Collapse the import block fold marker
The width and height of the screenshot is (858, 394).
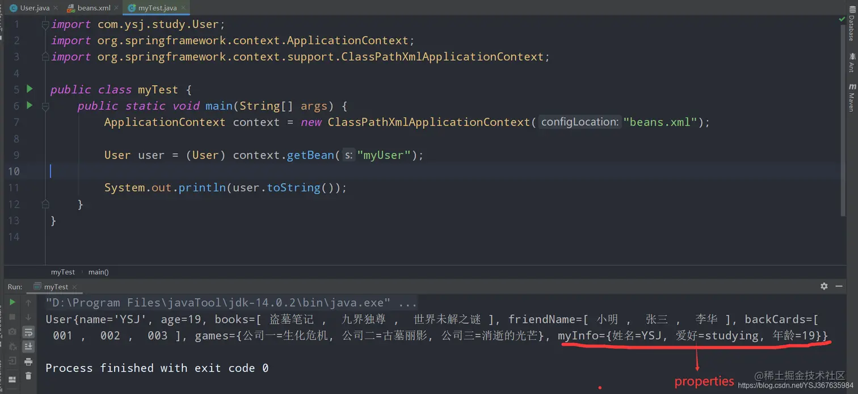[x=45, y=24]
